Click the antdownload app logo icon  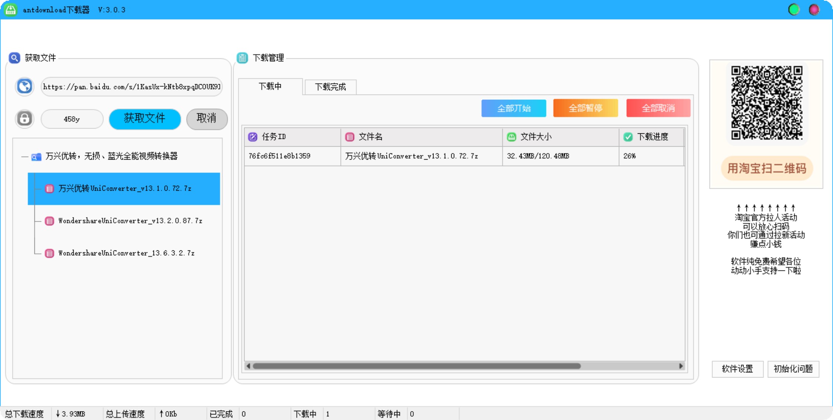[10, 9]
